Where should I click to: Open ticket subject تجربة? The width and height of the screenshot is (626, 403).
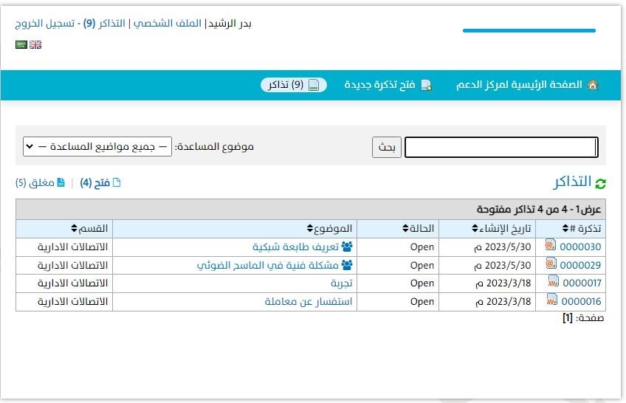(342, 283)
